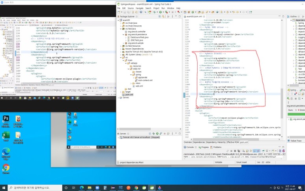The height and width of the screenshot is (191, 305).
Task: Click the Debug bug toolbar icon
Action: pos(154,12)
